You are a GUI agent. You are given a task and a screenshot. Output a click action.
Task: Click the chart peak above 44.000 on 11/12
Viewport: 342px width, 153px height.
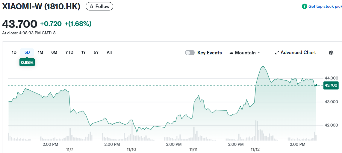pyautogui.click(x=263, y=66)
